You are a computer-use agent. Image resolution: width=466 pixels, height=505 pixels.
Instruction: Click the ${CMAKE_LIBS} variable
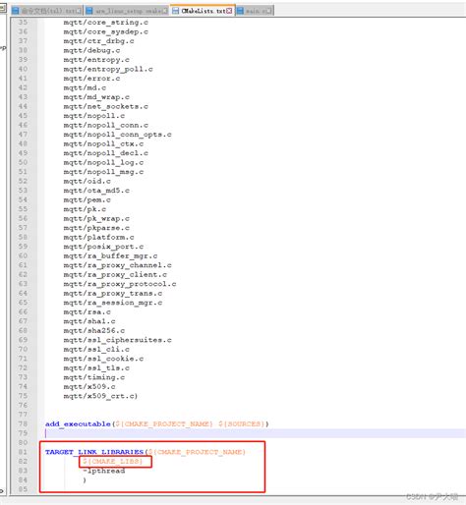click(113, 461)
